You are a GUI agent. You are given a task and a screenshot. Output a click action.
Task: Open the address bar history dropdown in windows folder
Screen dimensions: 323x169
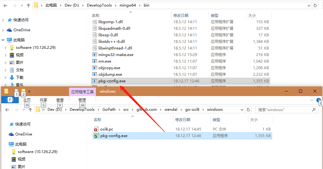[242, 110]
